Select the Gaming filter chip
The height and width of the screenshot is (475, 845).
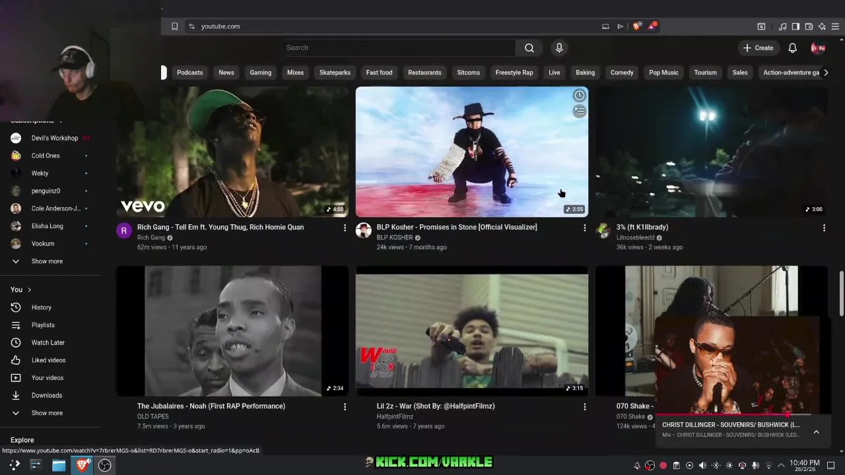tap(261, 73)
